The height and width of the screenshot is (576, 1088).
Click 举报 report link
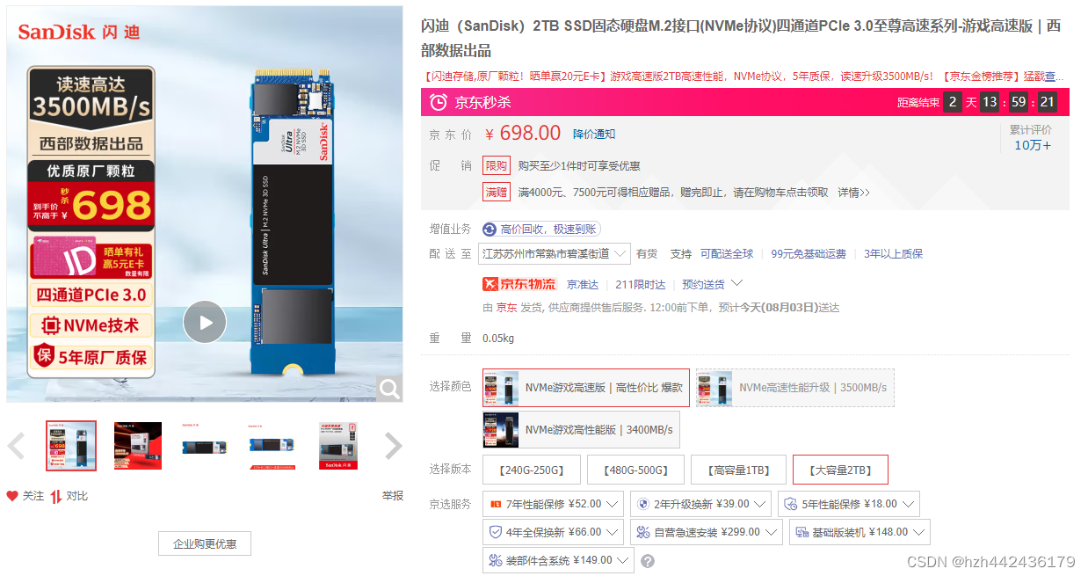[x=393, y=496]
